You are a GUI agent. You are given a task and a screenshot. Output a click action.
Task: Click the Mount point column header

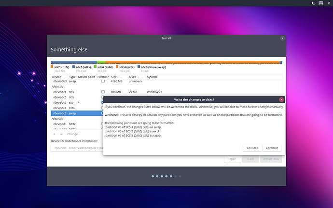tap(86, 77)
